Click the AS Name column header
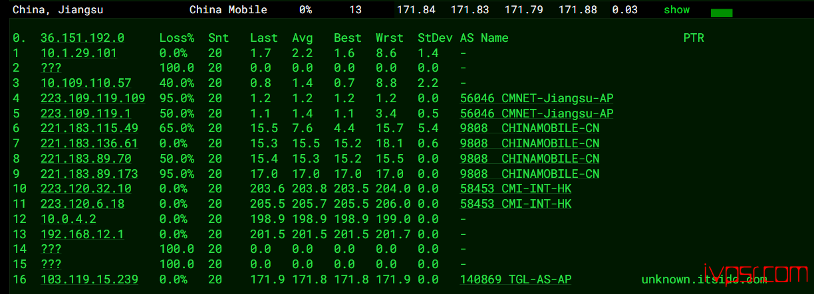Viewport: 814px width, 294px height. 484,38
